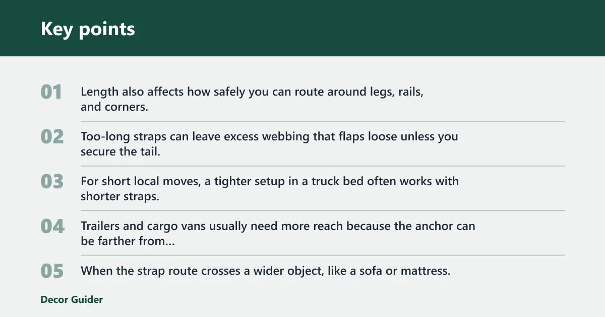Viewport: 605px width, 317px height.
Task: Click the 'secure the tail.' line
Action: 120,151
